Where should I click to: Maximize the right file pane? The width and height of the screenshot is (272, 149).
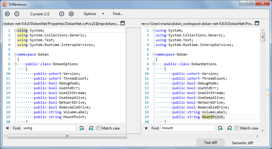257,23
